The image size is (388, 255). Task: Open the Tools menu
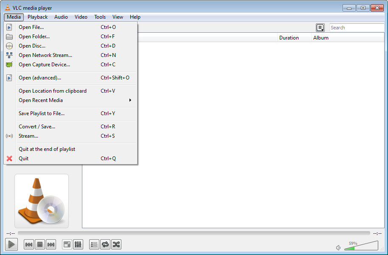pyautogui.click(x=100, y=17)
